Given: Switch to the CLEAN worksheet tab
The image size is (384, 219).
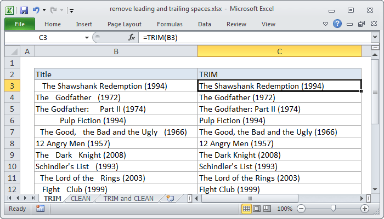Looking at the screenshot, I should [x=81, y=198].
